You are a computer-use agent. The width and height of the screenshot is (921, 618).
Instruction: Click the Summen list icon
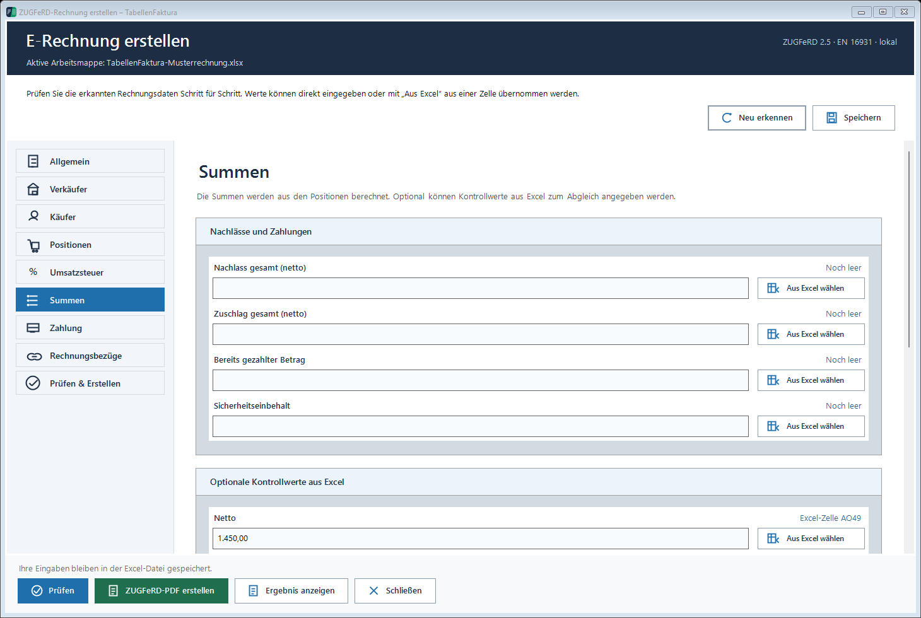[33, 300]
